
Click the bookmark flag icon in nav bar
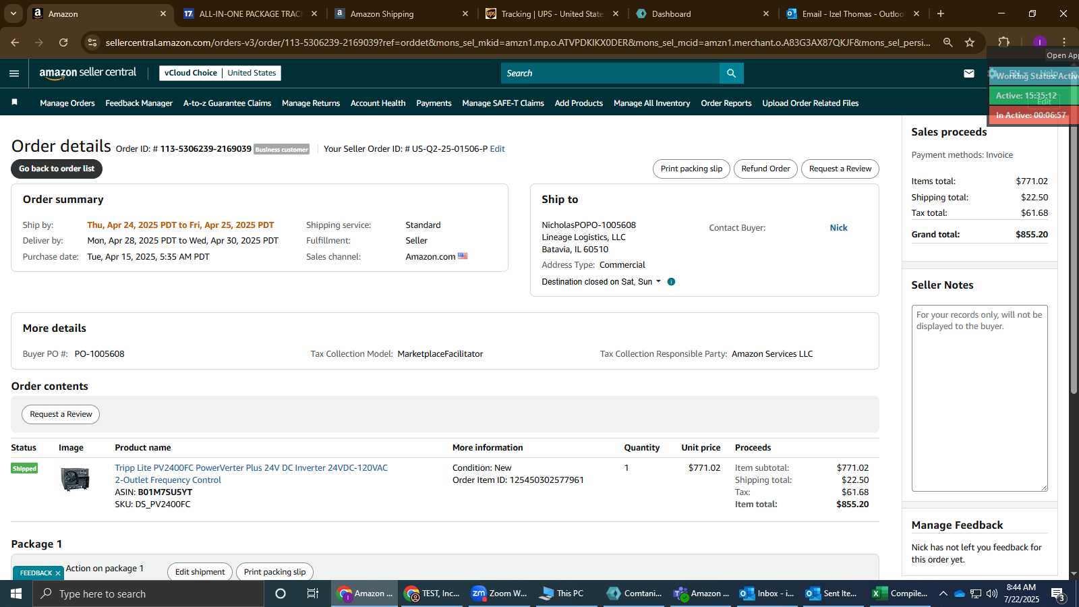14,103
